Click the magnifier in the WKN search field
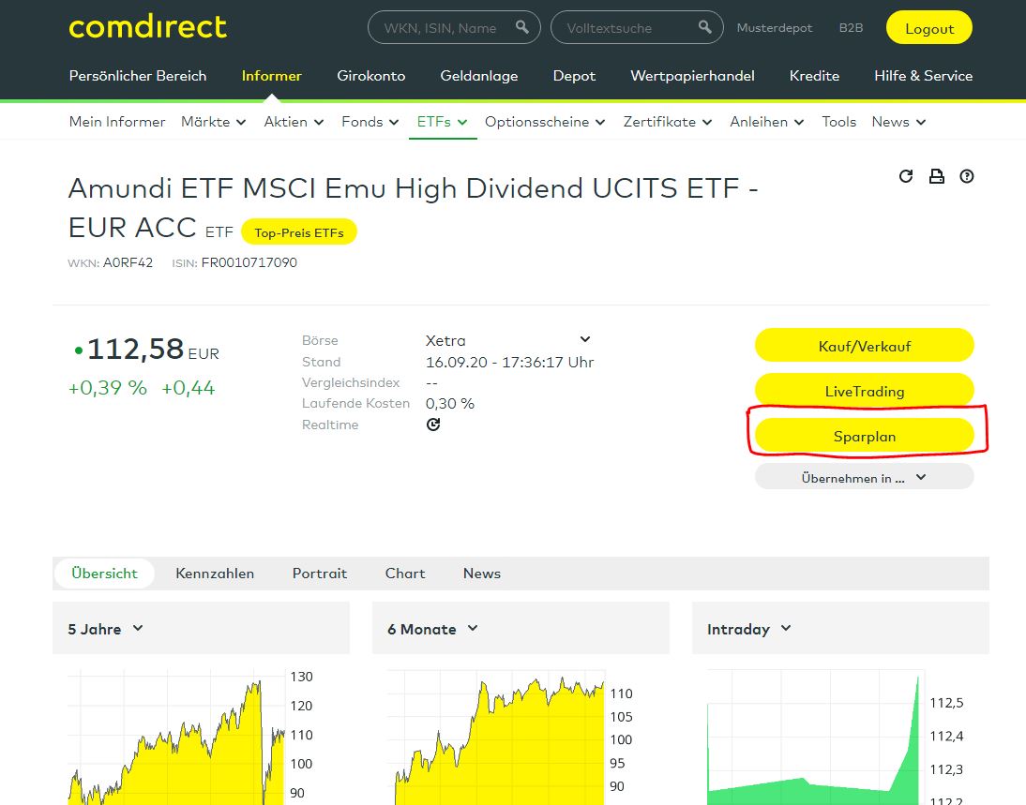The height and width of the screenshot is (805, 1026). coord(521,27)
